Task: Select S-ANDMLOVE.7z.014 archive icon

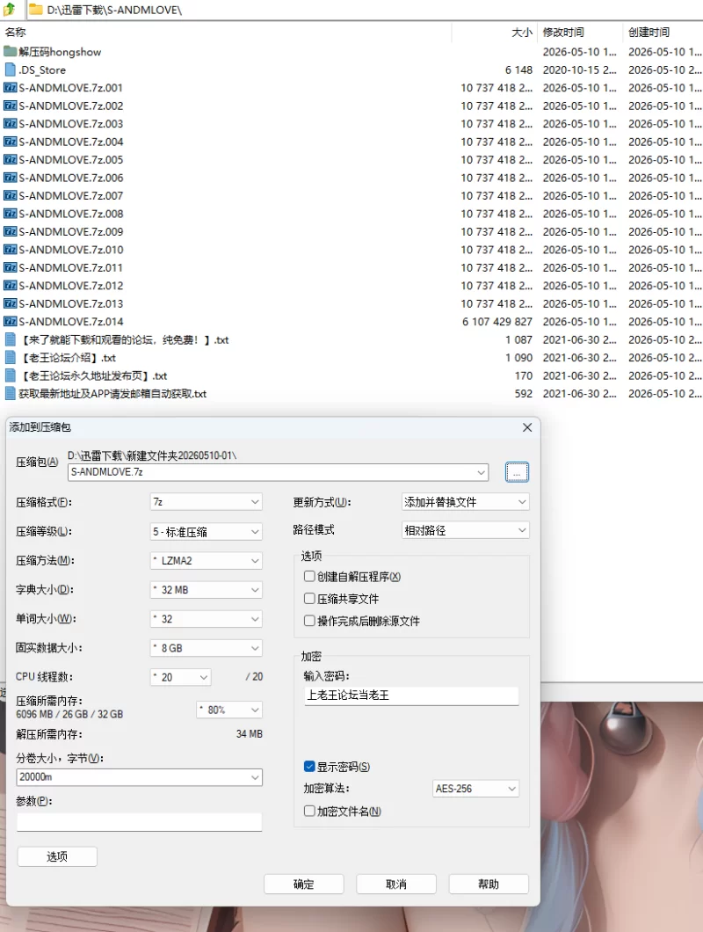Action: click(10, 321)
